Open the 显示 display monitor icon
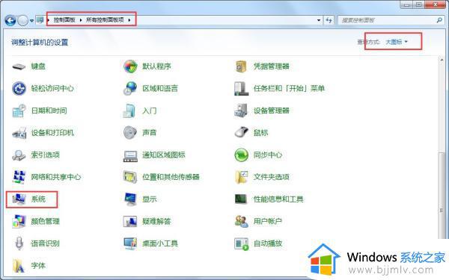The image size is (449, 280). click(130, 199)
